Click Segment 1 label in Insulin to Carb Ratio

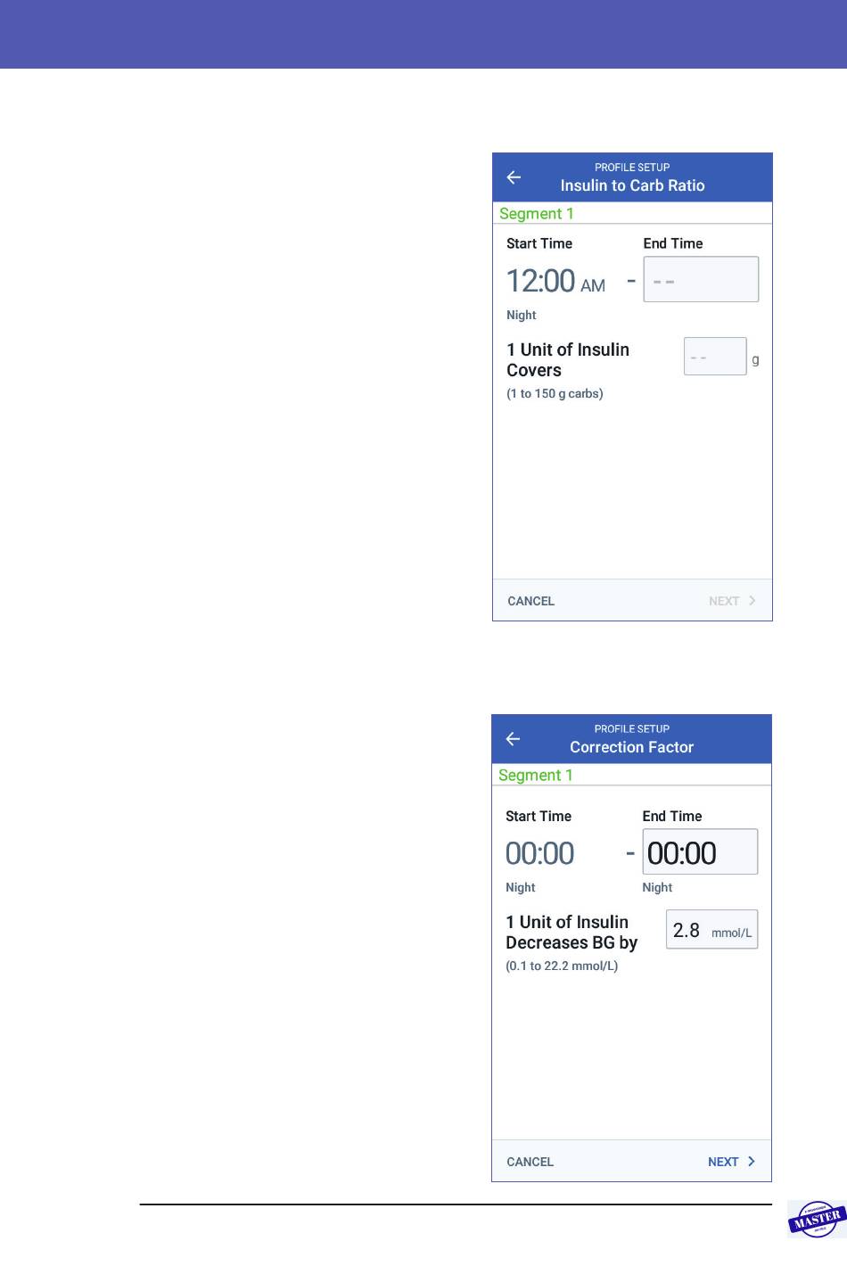coord(537,214)
